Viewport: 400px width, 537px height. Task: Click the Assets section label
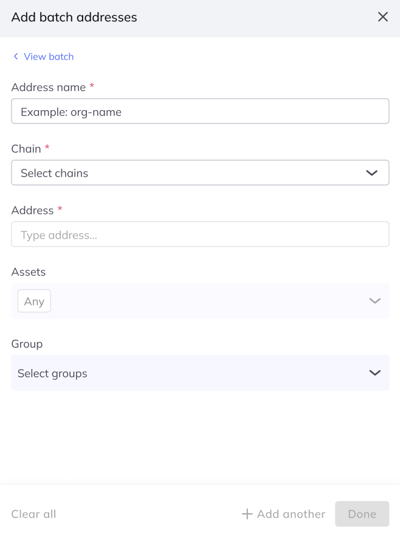[x=29, y=272]
